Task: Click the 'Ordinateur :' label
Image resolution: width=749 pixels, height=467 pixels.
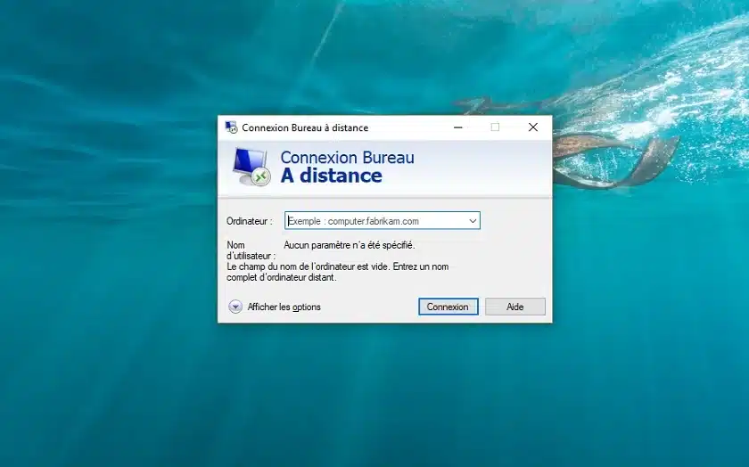Action: 250,221
